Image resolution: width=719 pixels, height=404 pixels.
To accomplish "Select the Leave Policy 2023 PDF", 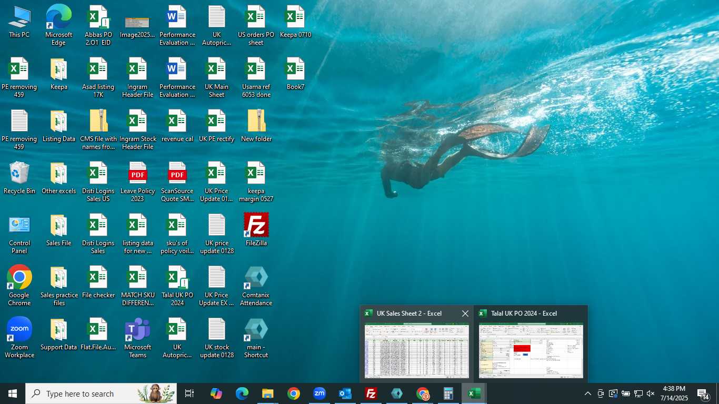I will tap(137, 181).
